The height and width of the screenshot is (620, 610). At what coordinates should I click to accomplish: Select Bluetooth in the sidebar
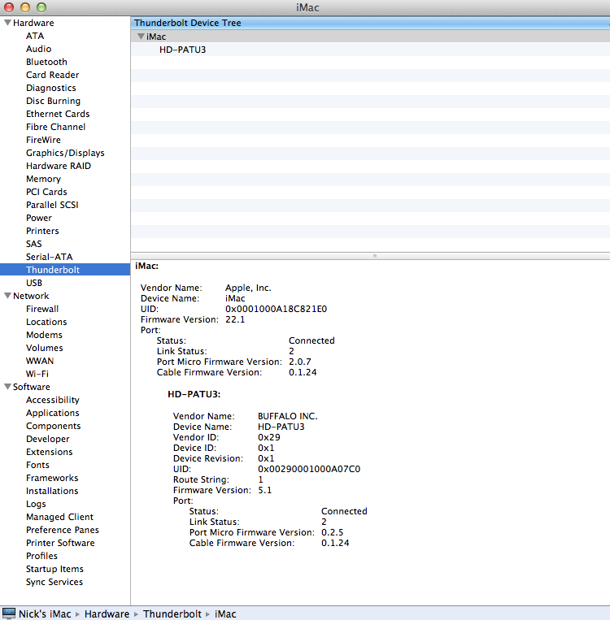tap(46, 62)
